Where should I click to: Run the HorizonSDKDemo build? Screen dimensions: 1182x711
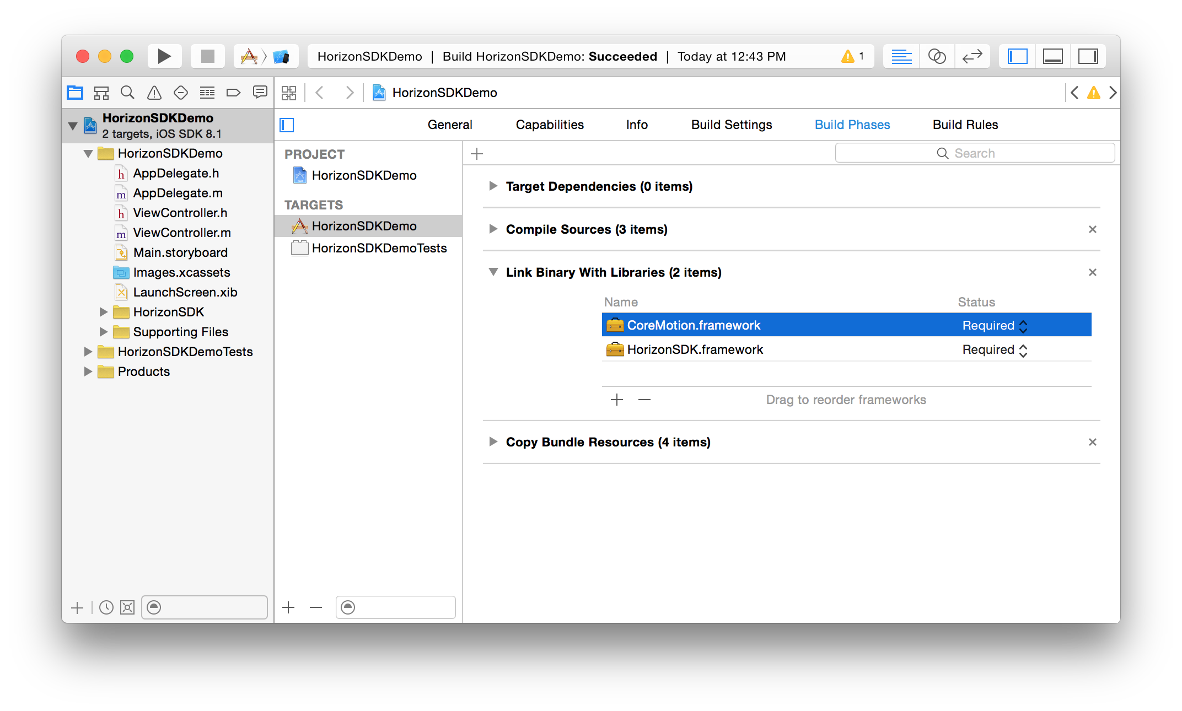pyautogui.click(x=164, y=56)
